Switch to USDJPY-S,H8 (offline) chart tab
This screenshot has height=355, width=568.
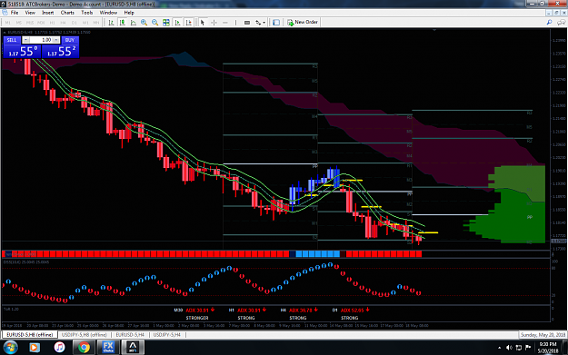pyautogui.click(x=85, y=335)
